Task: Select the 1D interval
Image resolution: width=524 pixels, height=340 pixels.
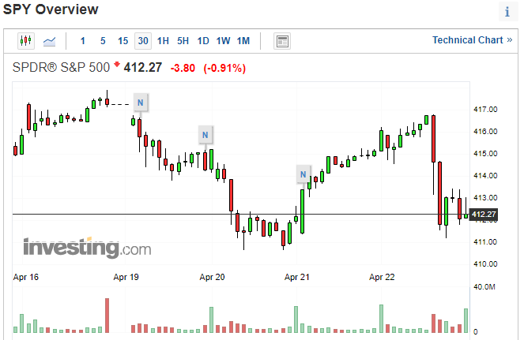Action: (203, 41)
